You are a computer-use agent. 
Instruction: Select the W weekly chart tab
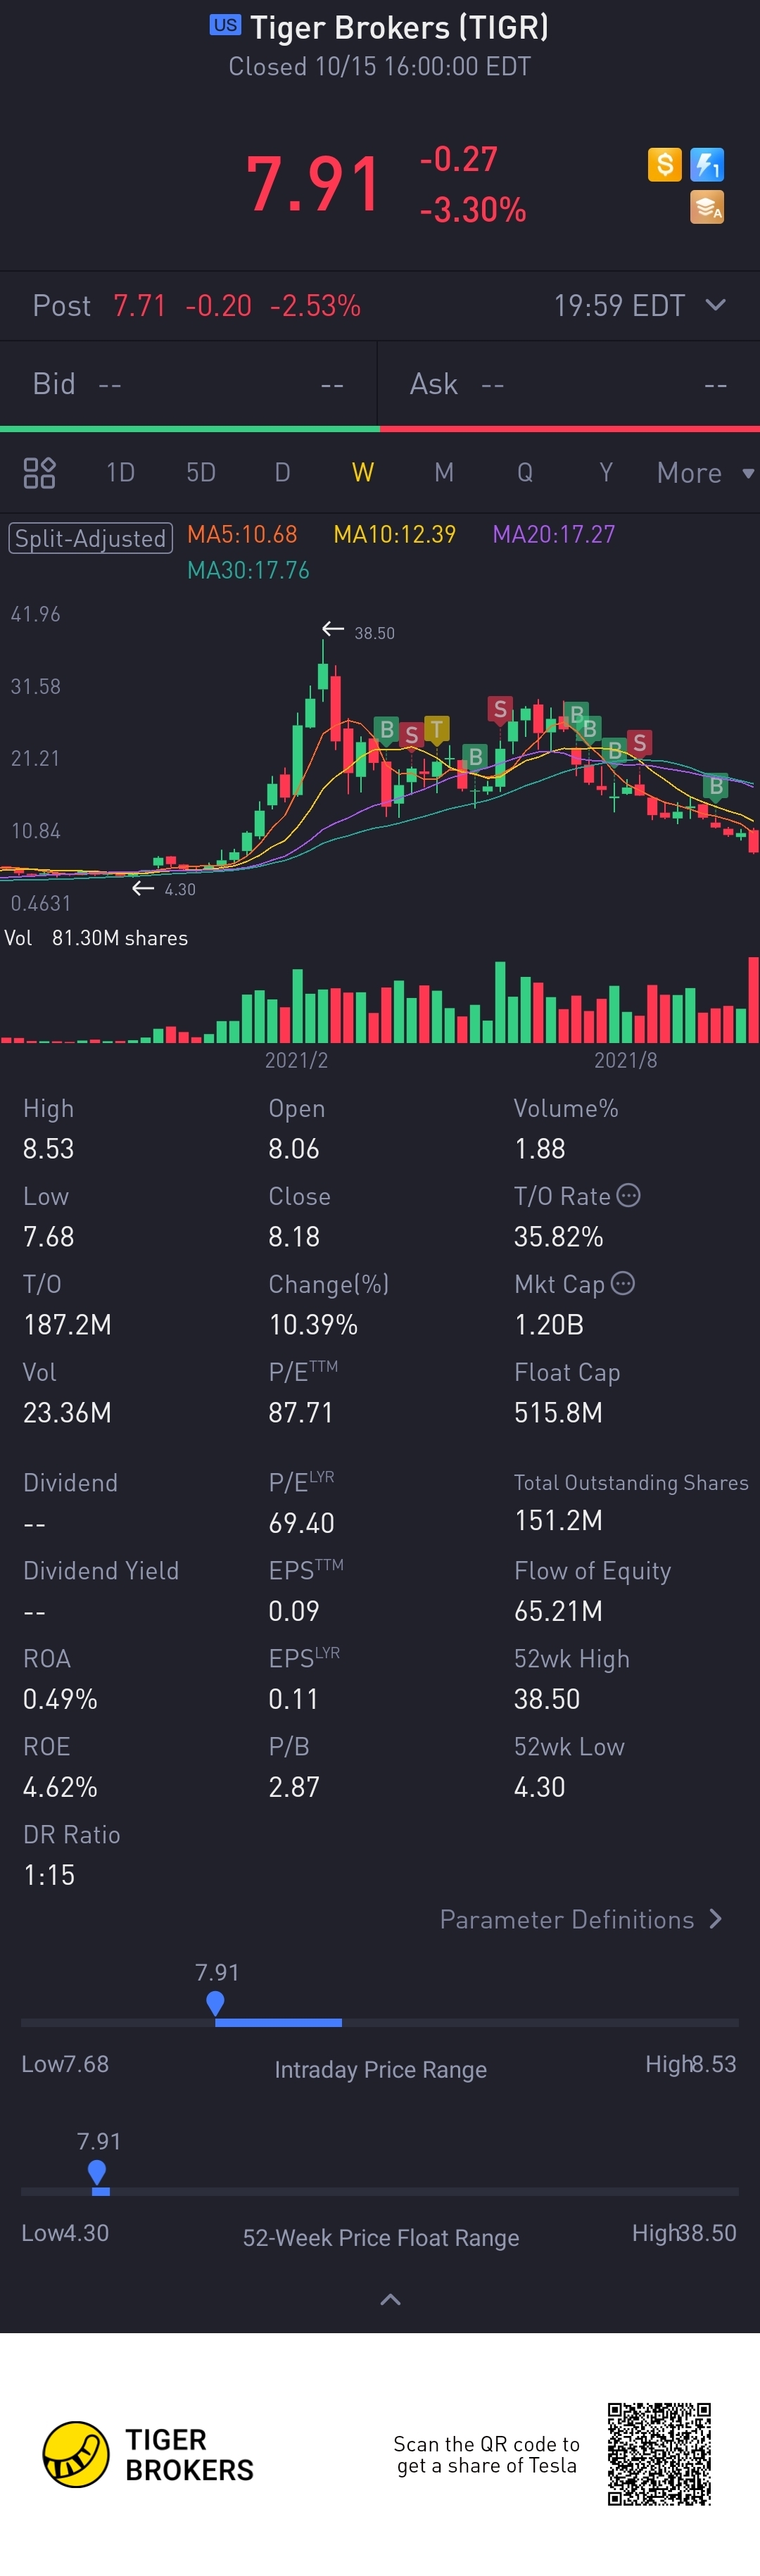(363, 472)
